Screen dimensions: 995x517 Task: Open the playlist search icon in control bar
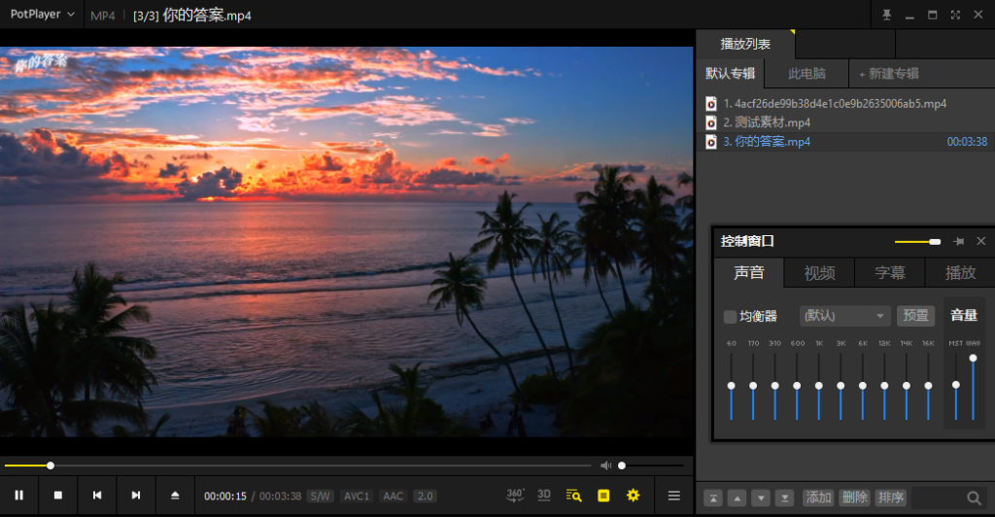(573, 496)
